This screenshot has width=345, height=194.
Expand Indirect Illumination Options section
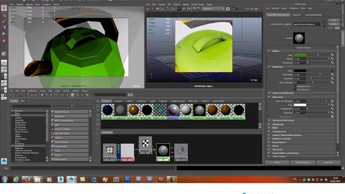coord(269,135)
